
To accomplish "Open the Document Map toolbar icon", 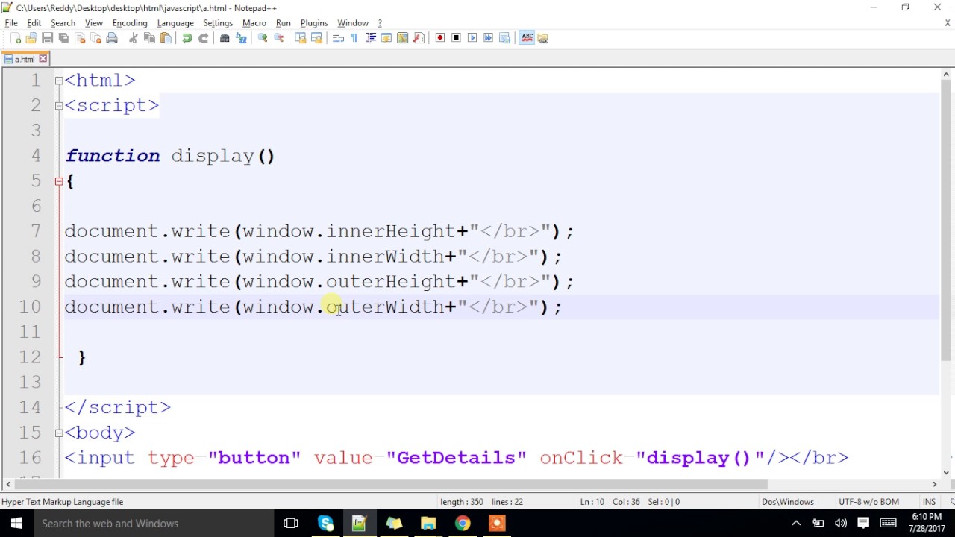I will [x=402, y=38].
